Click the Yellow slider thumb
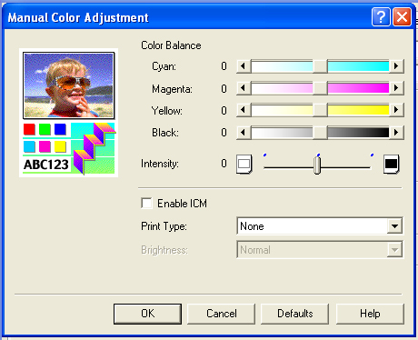This screenshot has height=340, width=418. 320,110
